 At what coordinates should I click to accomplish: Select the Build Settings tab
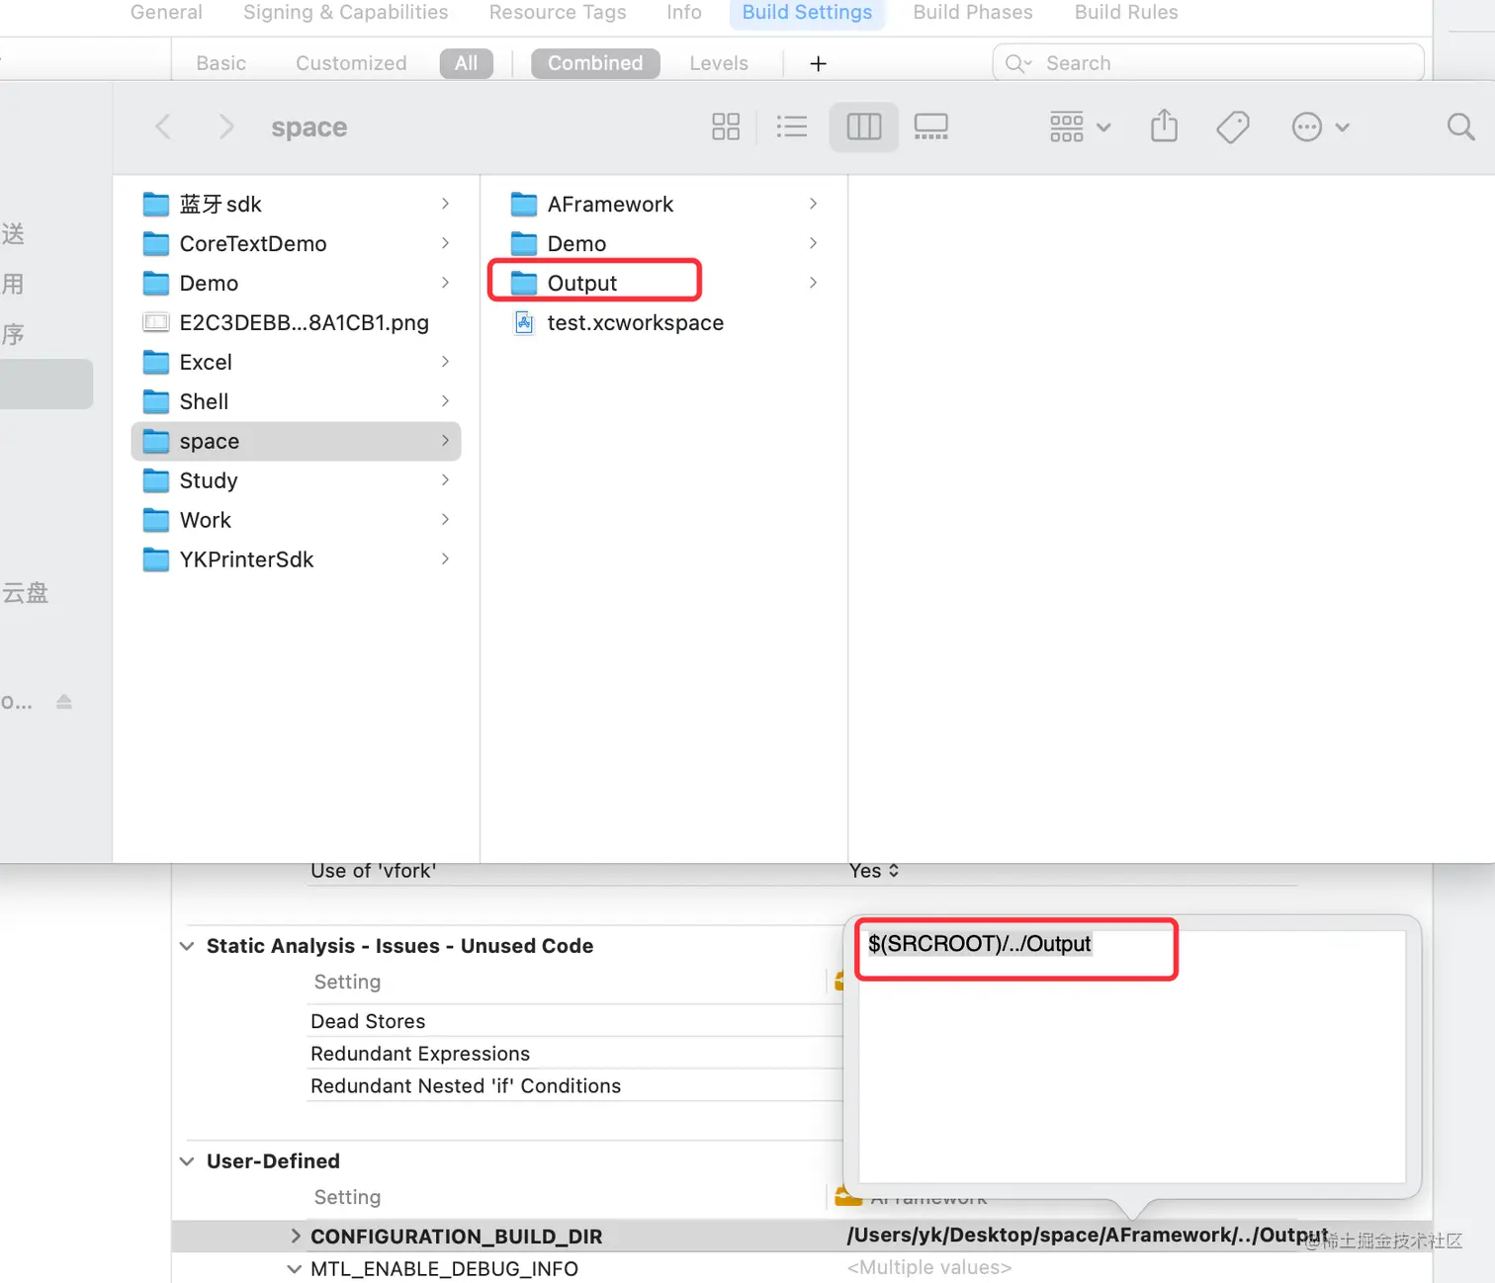point(807,12)
